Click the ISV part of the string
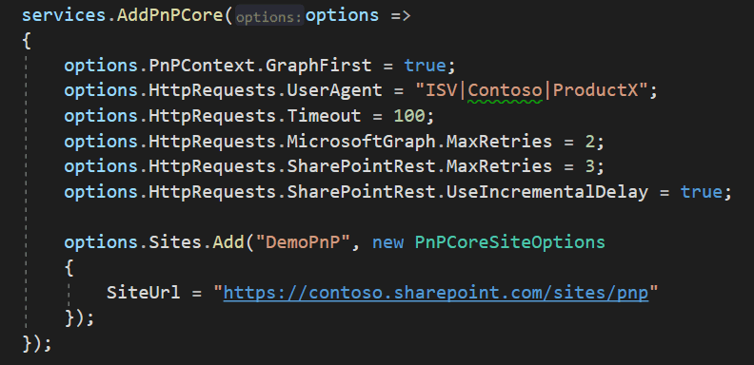Viewport: 754px width, 365px height. [442, 90]
